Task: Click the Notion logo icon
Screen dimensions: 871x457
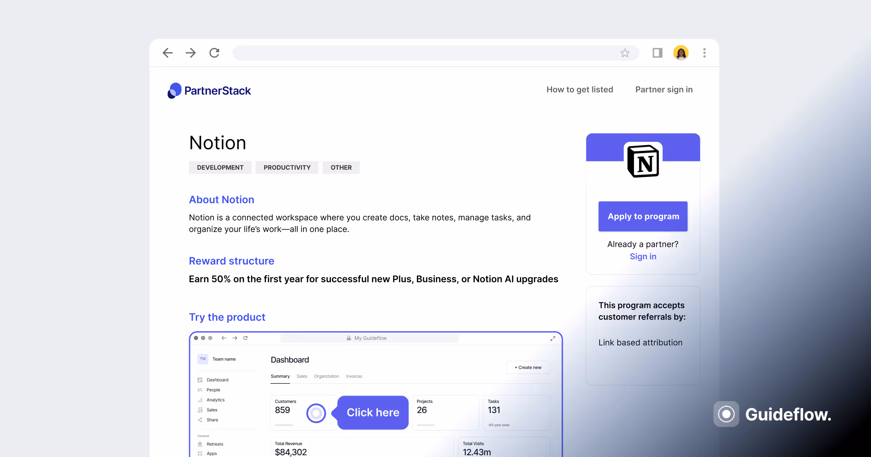Action: (643, 161)
